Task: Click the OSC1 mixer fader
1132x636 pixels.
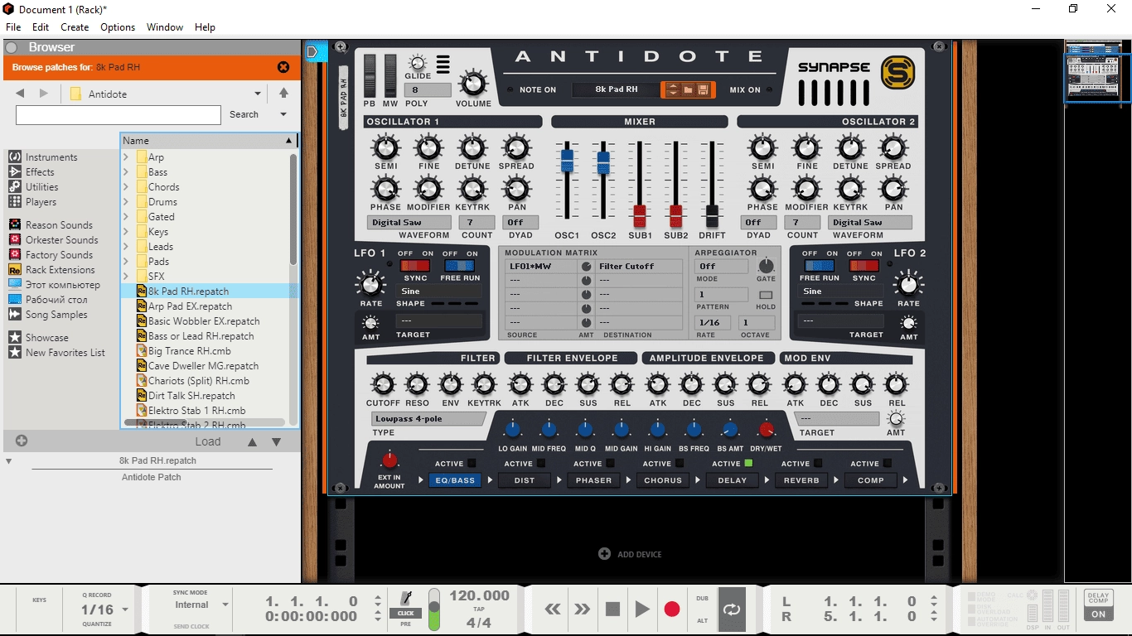Action: [567, 161]
